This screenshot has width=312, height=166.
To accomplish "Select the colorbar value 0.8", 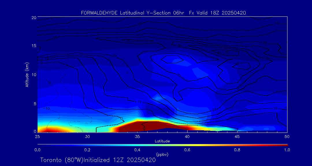I will (x=237, y=150).
